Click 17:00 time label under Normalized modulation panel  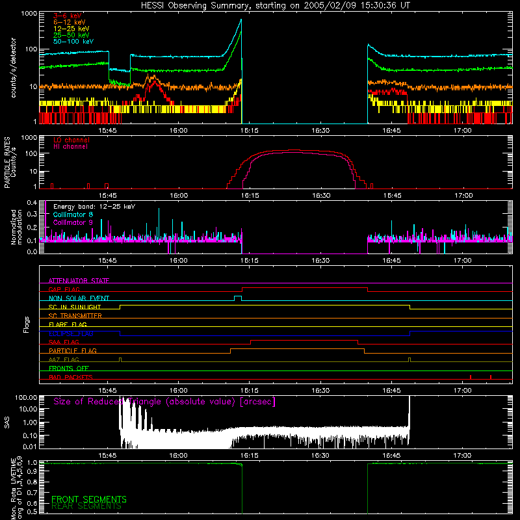click(463, 261)
